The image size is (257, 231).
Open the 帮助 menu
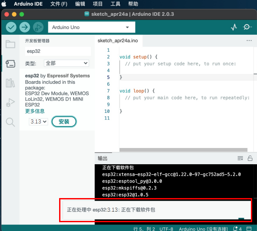point(133,4)
